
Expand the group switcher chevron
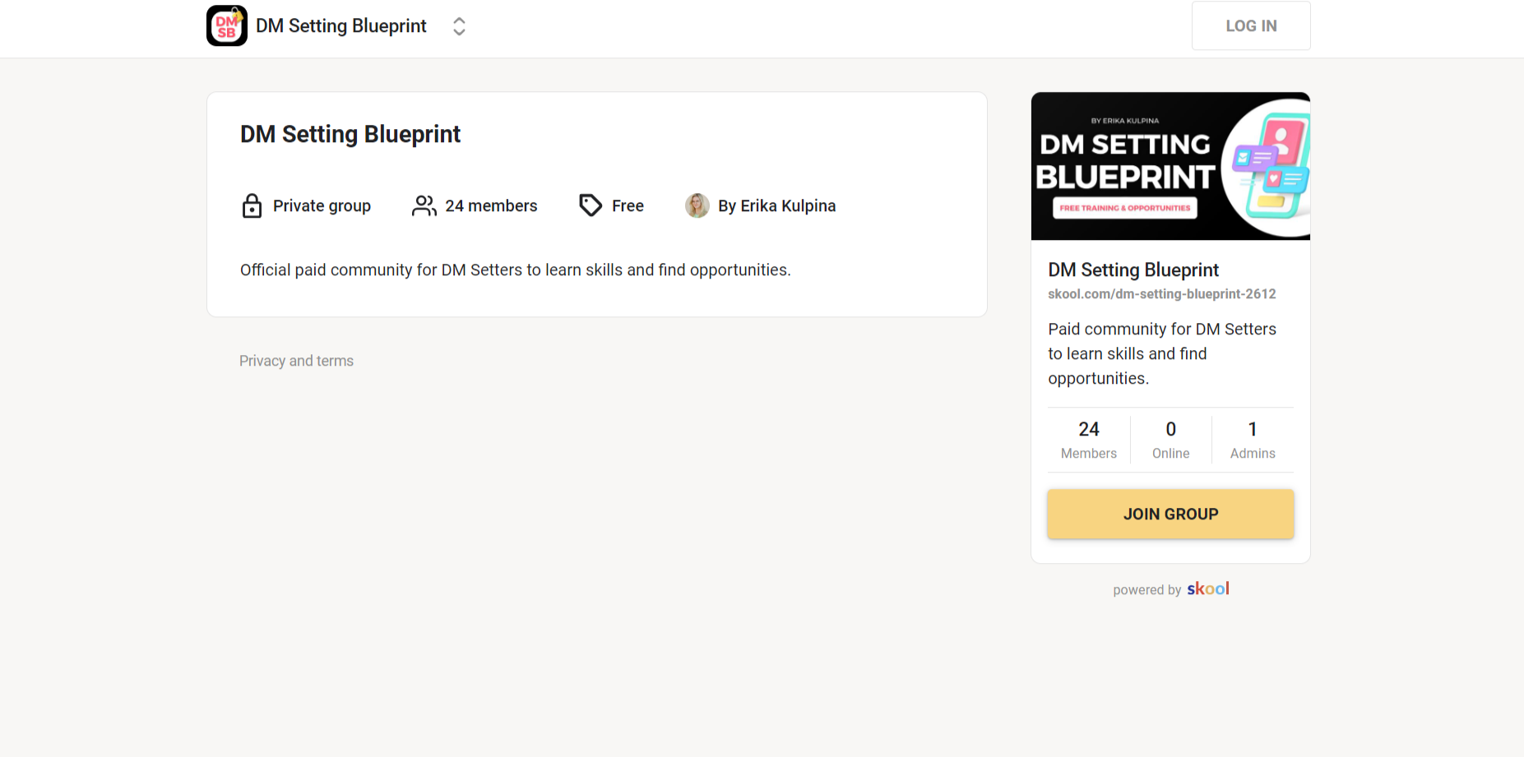459,26
